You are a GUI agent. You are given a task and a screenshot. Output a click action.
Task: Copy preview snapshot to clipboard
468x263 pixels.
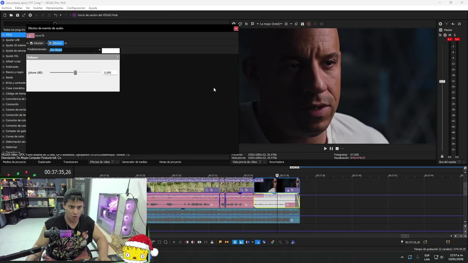[x=296, y=24]
